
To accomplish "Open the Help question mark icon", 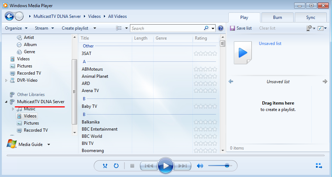I will (221, 28).
